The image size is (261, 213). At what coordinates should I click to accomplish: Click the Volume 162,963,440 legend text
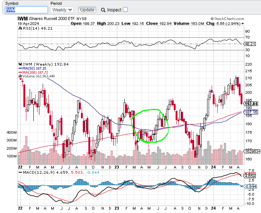[39, 76]
